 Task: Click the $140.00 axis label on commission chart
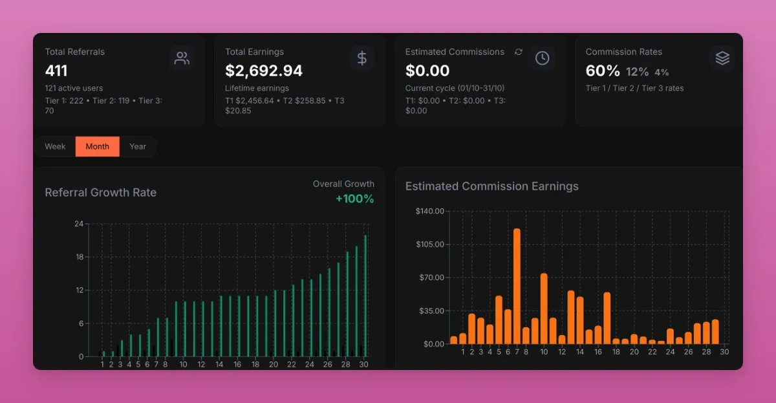[x=430, y=211]
